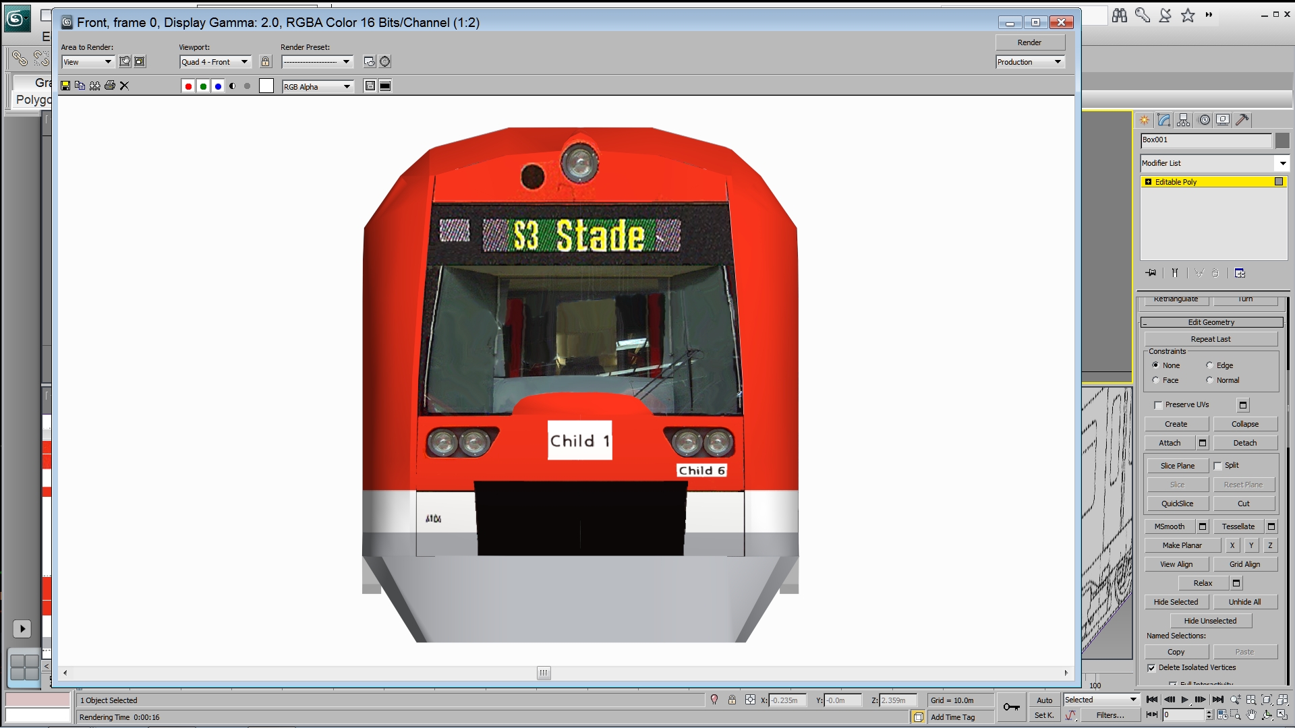Viewport: 1295px width, 728px height.
Task: Open the Hierarchy command panel tab
Action: [1184, 120]
